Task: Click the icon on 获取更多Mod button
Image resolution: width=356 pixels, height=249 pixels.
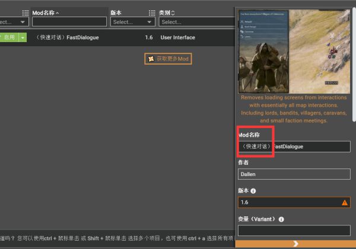Action: [151, 59]
